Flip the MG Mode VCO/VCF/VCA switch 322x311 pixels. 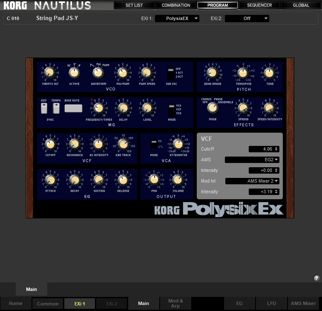coord(172,110)
